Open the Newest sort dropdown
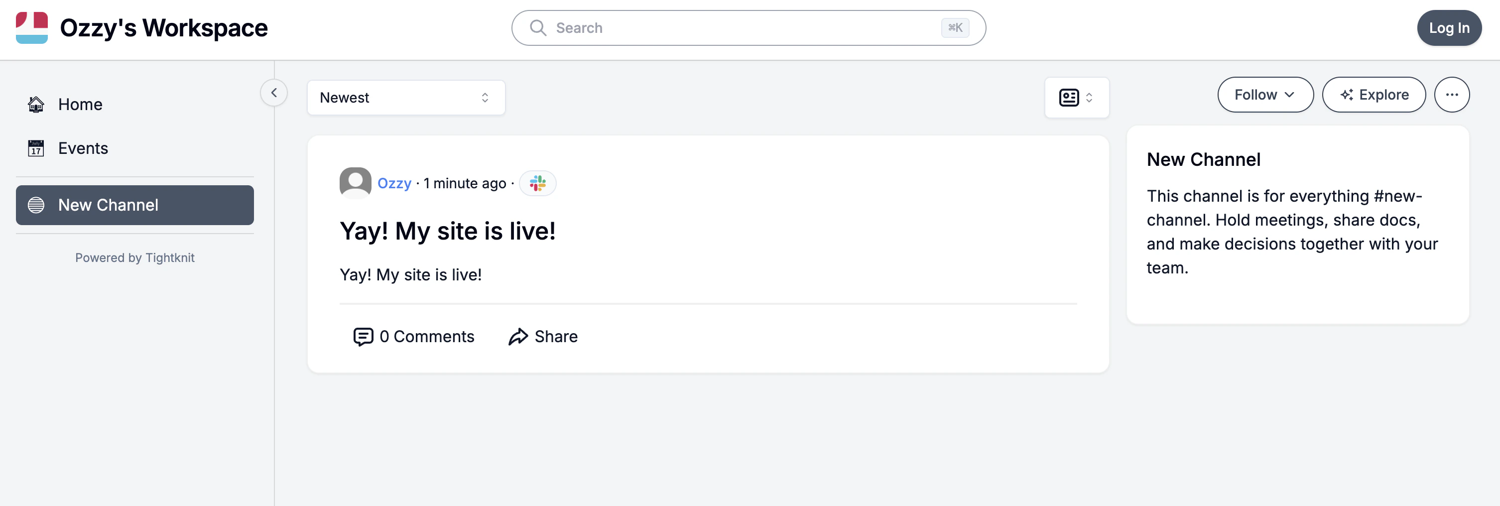The width and height of the screenshot is (1500, 506). coord(406,97)
